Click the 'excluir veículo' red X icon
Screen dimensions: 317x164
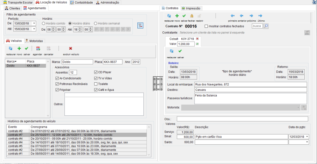point(70,49)
